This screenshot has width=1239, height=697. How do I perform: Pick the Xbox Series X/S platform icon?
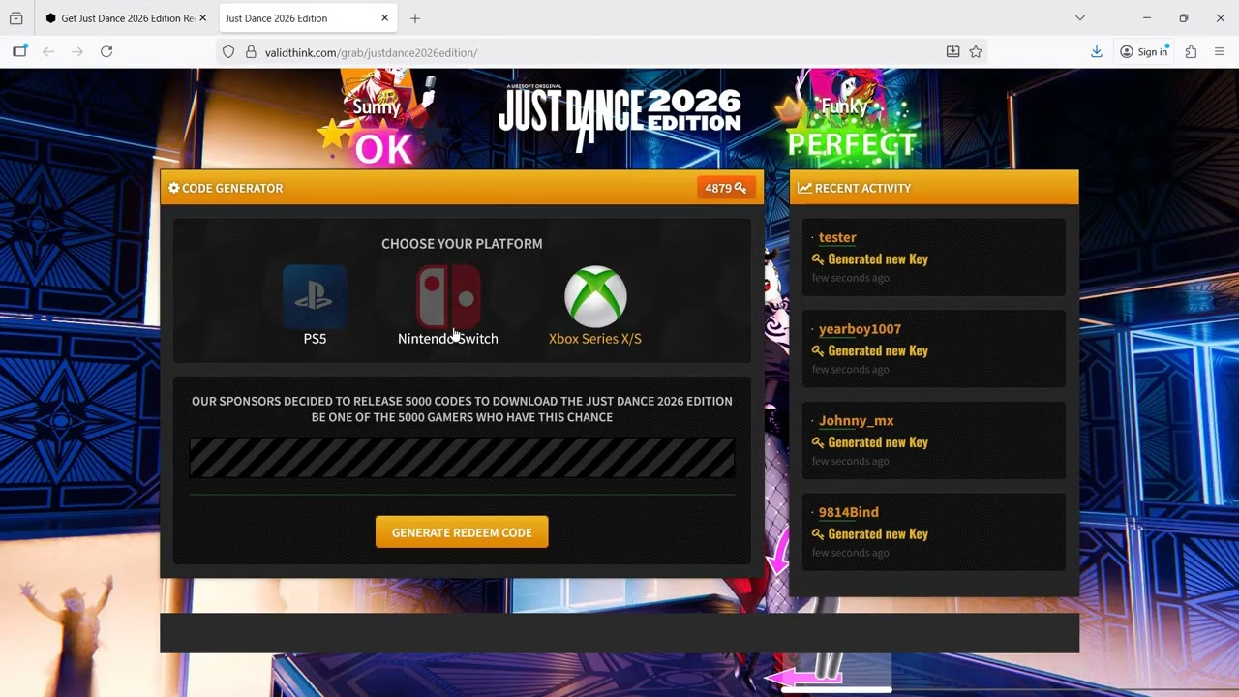tap(595, 297)
